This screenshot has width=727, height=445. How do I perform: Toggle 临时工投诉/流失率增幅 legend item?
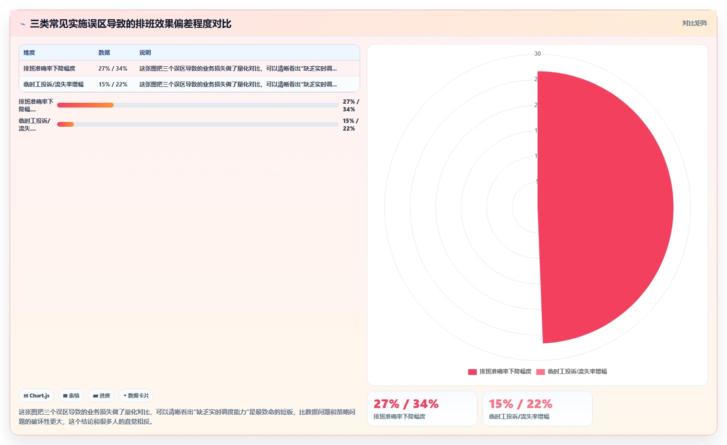tap(572, 372)
